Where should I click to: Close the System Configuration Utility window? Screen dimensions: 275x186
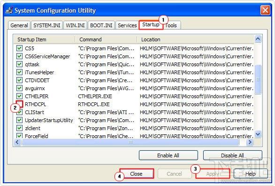click(x=265, y=10)
